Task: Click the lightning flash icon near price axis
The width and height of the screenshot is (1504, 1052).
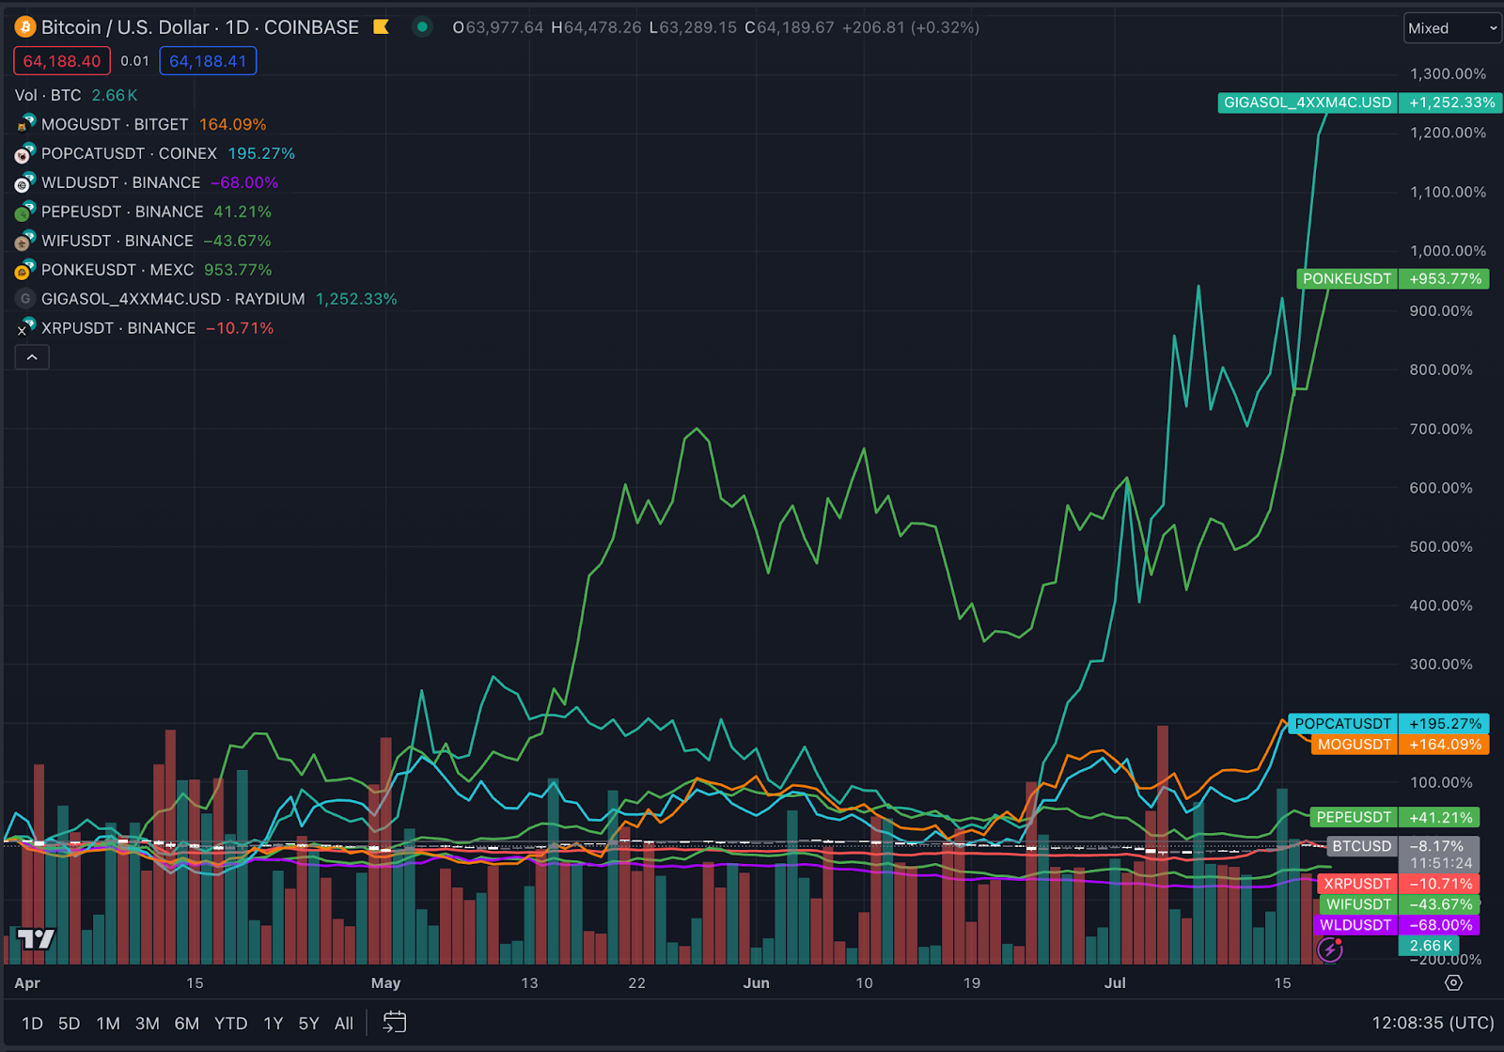Action: [1329, 950]
